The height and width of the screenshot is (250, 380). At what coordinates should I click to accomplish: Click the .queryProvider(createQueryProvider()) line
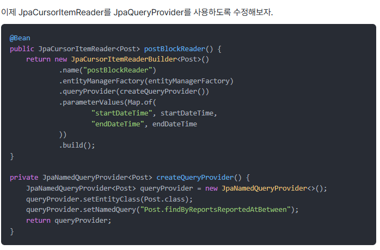click(134, 92)
